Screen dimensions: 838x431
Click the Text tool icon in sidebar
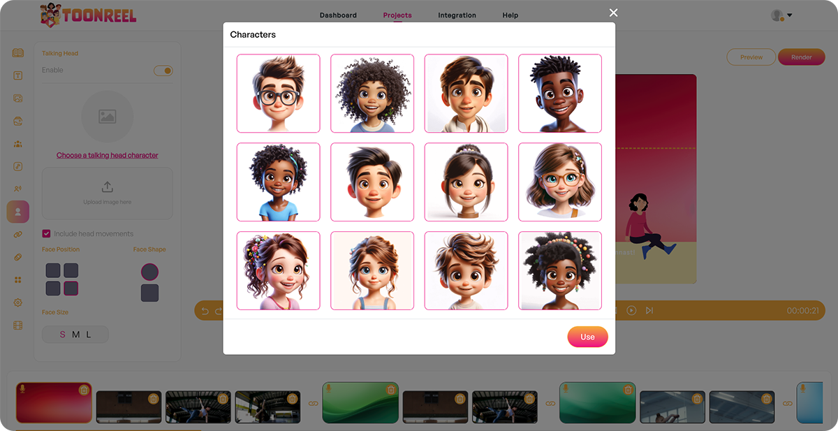coord(18,75)
